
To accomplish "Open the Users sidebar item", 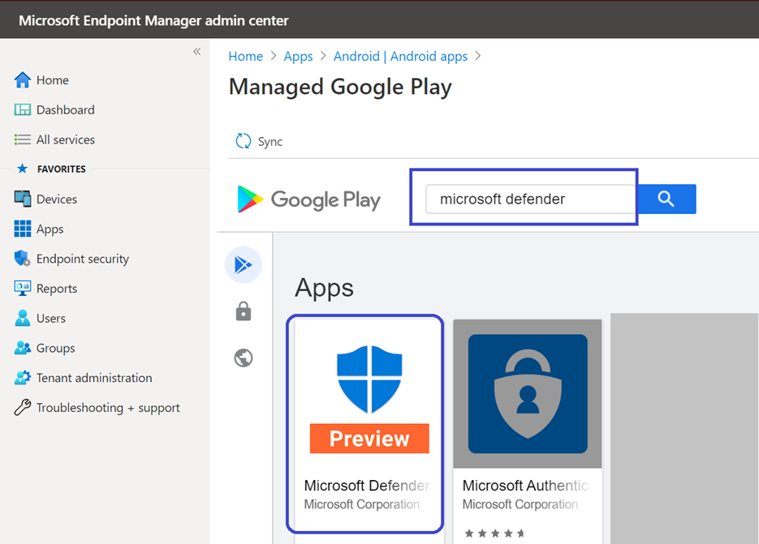I will tap(50, 319).
